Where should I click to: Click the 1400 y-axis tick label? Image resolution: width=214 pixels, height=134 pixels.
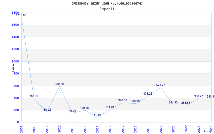click(15, 37)
